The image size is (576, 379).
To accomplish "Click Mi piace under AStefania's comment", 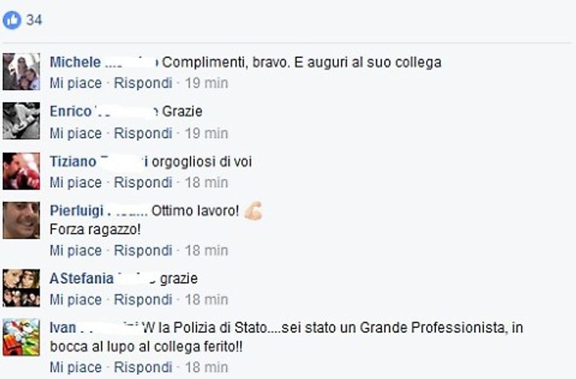I will (x=75, y=300).
